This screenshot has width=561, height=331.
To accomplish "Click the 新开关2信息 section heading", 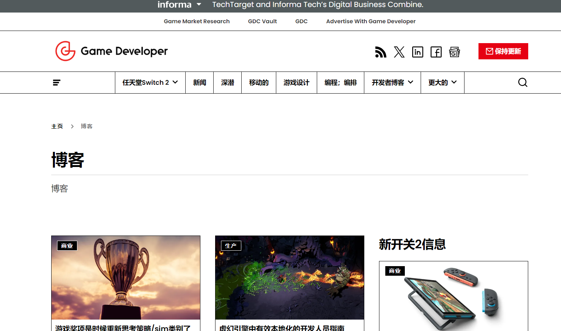I will [412, 244].
